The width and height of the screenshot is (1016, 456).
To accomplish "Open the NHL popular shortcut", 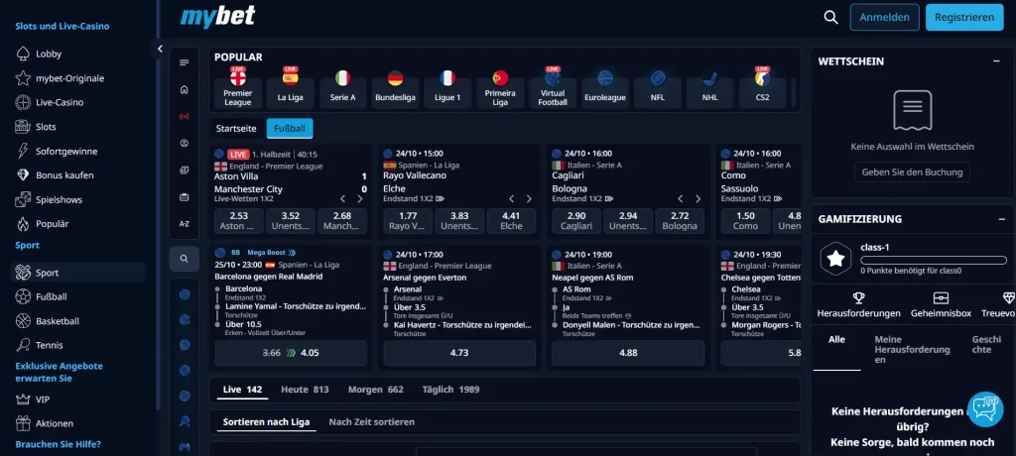I will (709, 88).
